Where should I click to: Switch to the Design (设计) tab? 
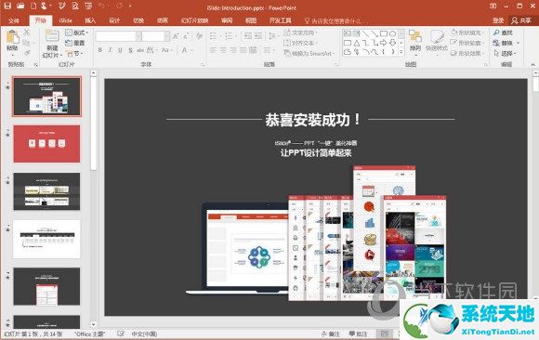tap(114, 20)
